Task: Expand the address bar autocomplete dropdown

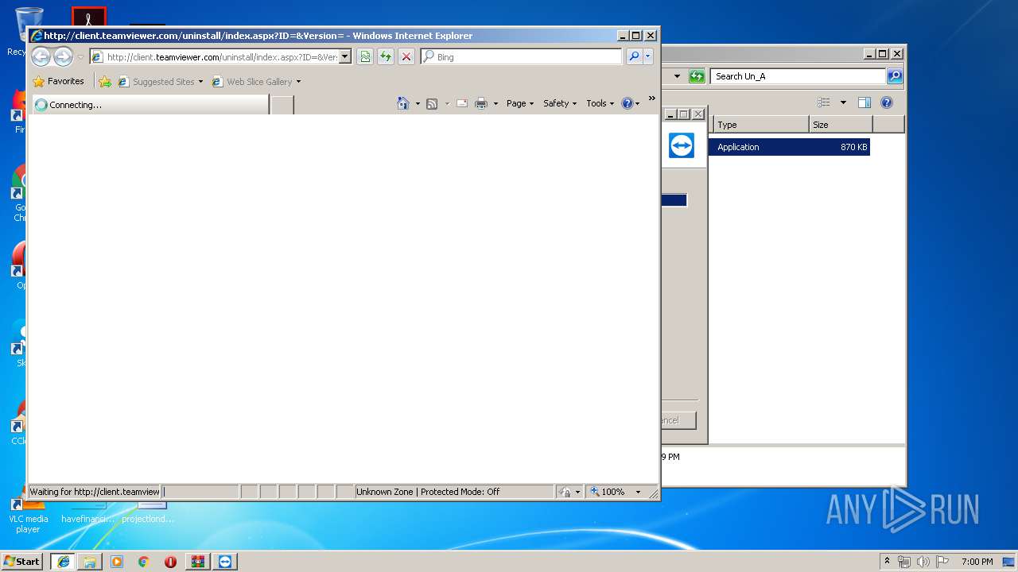Action: point(345,57)
